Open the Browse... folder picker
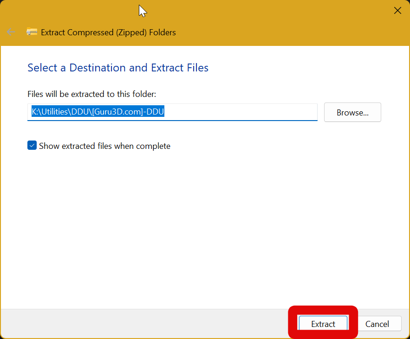 click(x=352, y=112)
